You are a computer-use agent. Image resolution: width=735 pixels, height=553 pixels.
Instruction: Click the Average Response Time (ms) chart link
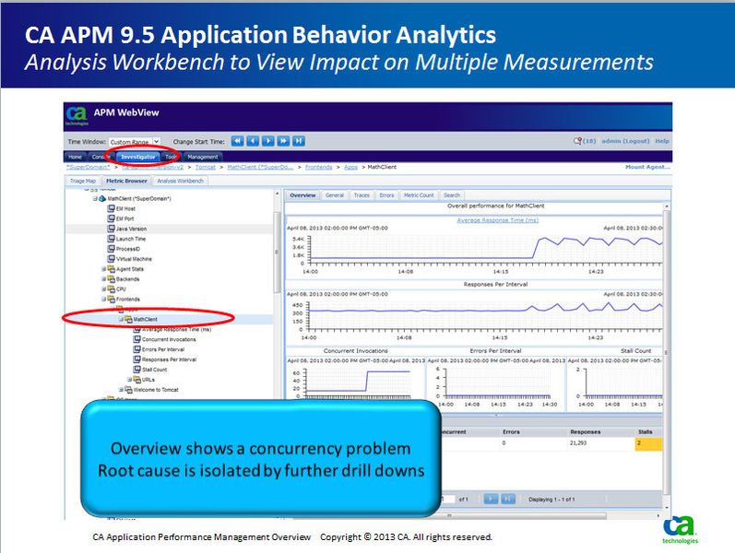tap(497, 220)
